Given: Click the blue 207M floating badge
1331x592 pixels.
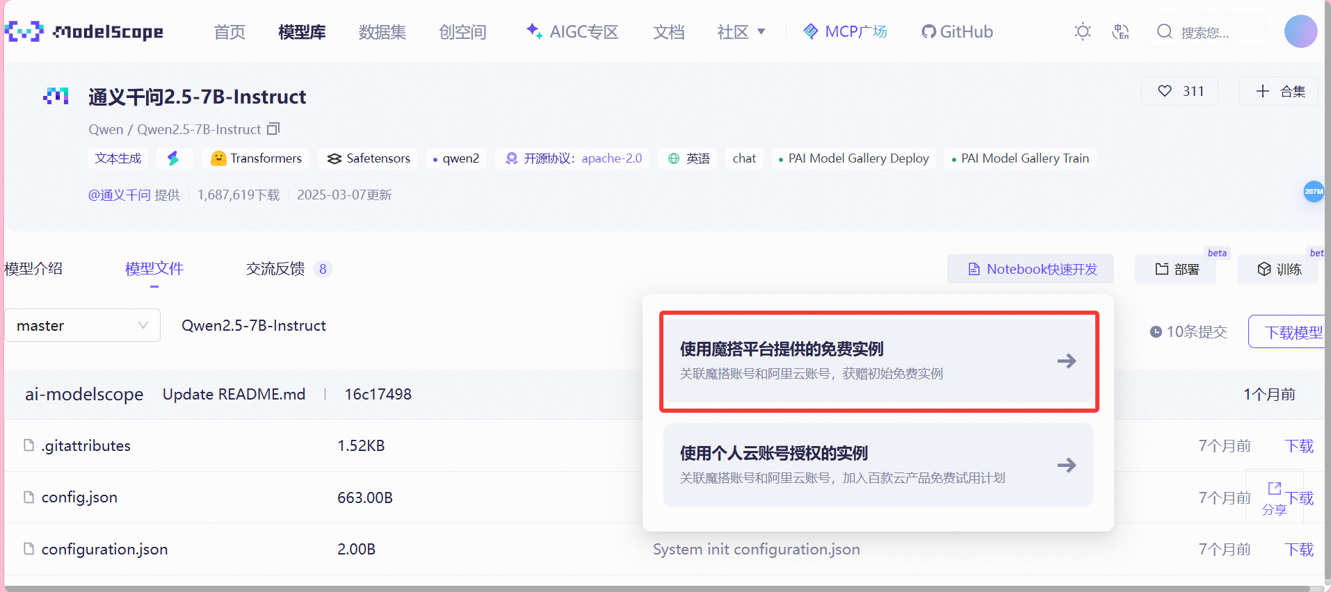Looking at the screenshot, I should click(1314, 191).
